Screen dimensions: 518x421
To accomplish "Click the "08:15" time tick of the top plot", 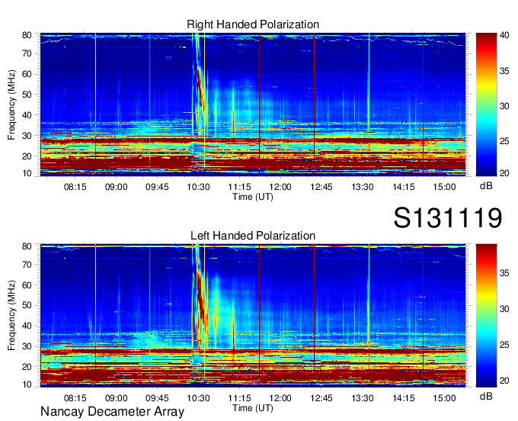I will click(x=75, y=187).
